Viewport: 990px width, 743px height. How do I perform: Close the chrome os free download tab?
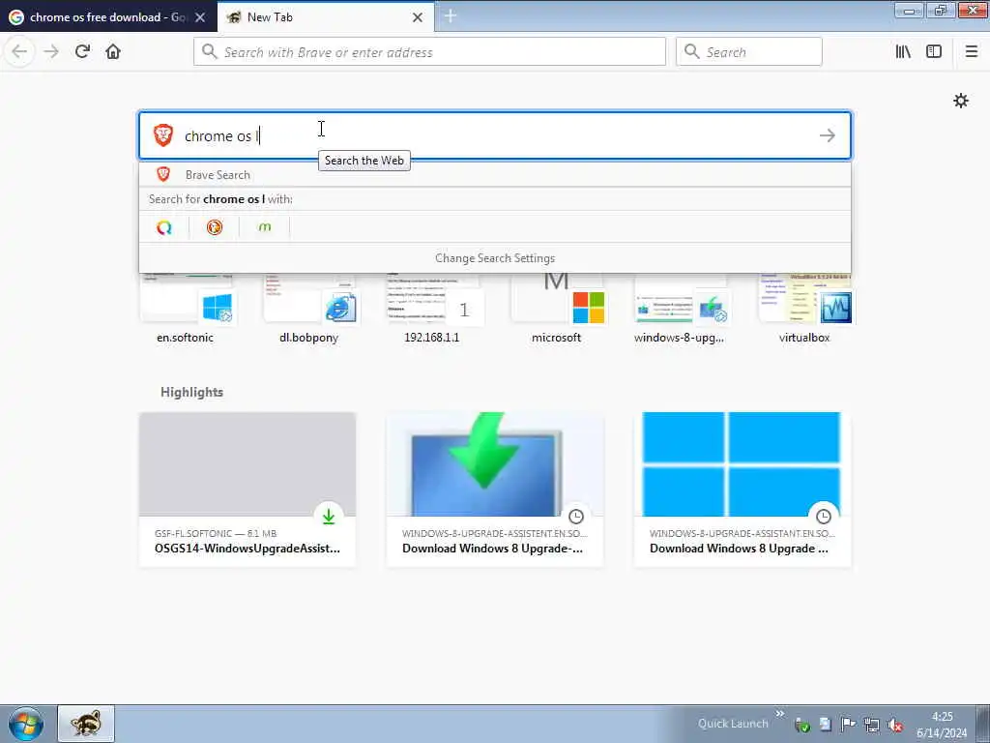point(200,17)
